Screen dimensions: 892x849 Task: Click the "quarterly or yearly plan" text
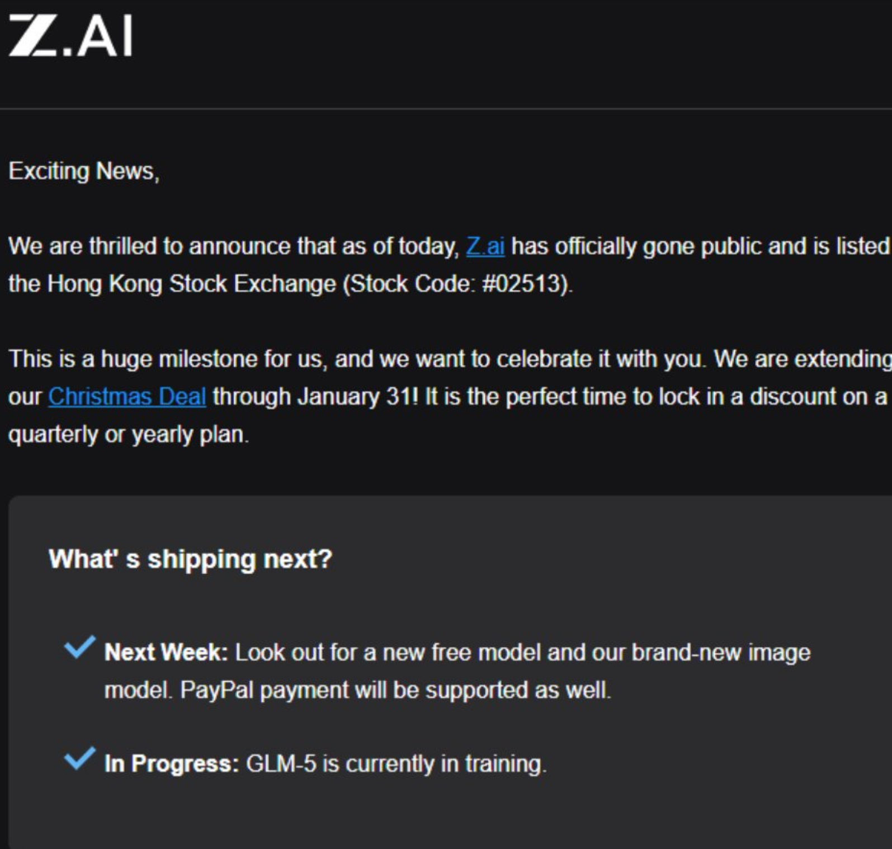tap(128, 434)
